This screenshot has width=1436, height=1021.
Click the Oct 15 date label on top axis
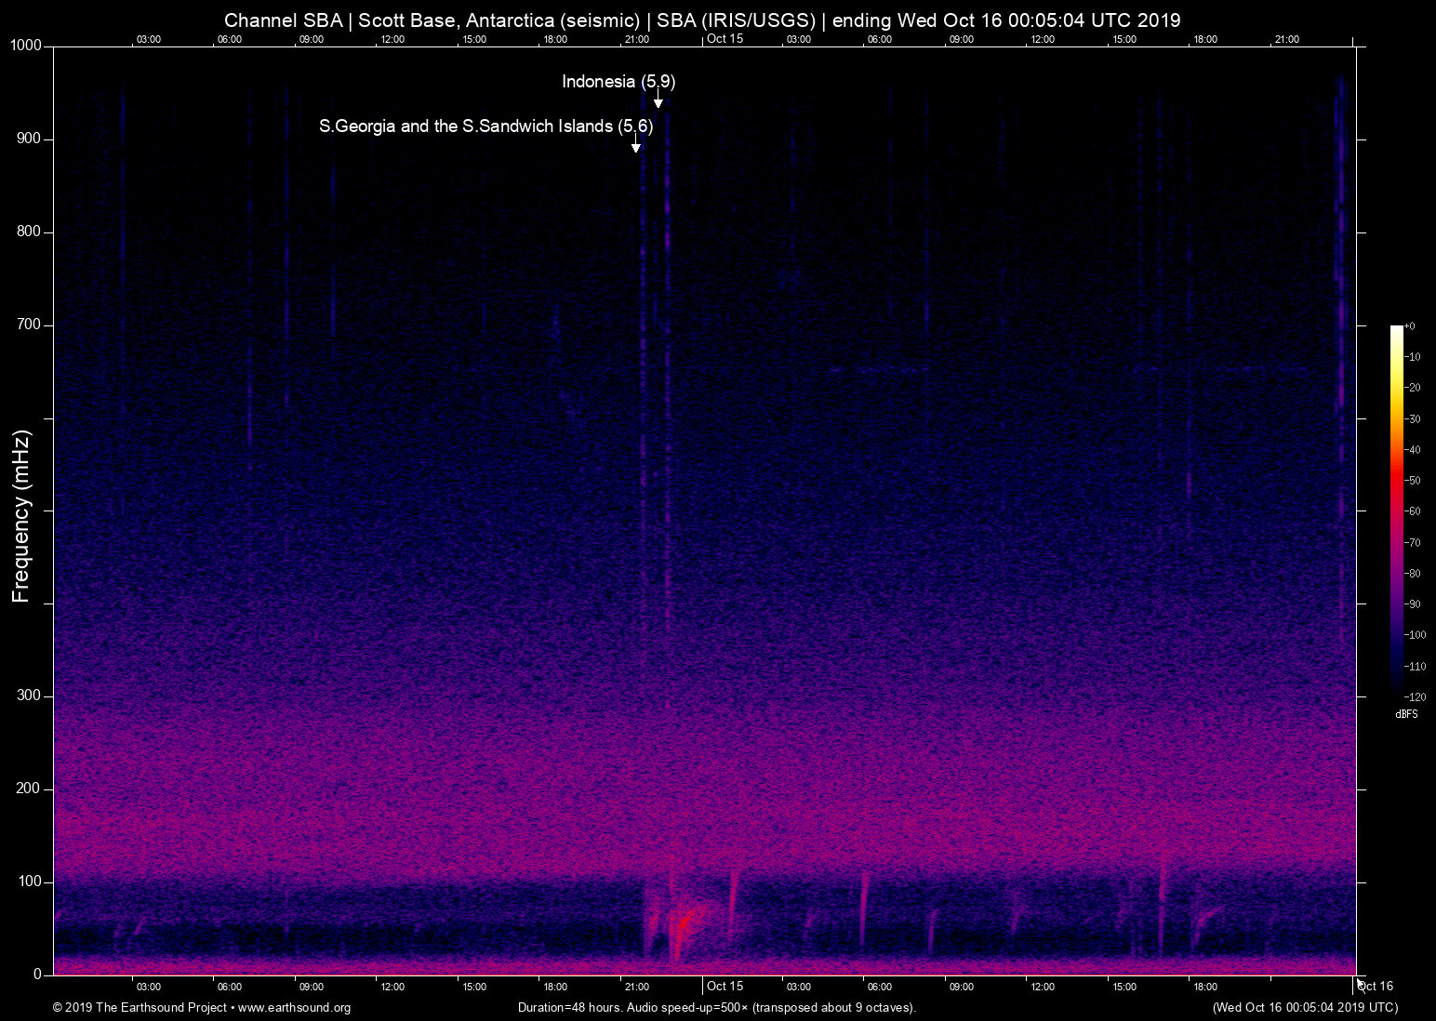(725, 38)
